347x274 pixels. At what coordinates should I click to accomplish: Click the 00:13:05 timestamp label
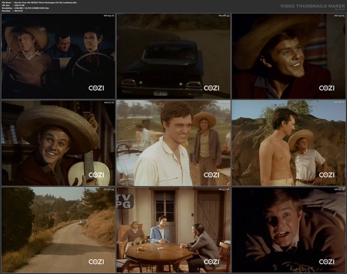[x=339, y=15]
